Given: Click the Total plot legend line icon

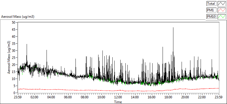Looking at the screenshot, I should click(222, 4).
